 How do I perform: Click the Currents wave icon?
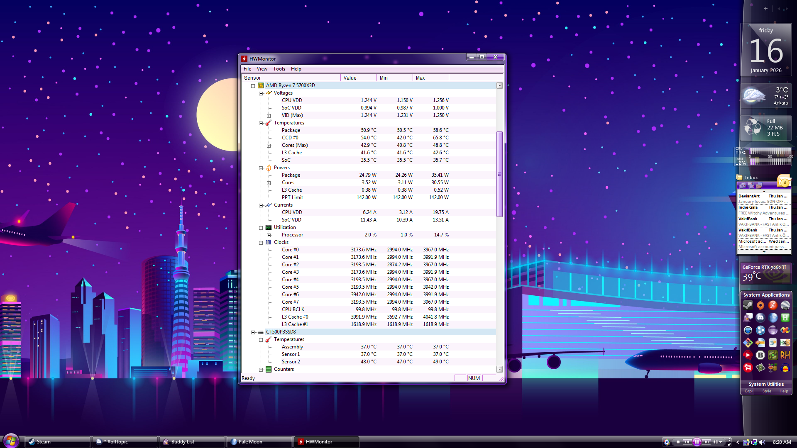pos(269,205)
